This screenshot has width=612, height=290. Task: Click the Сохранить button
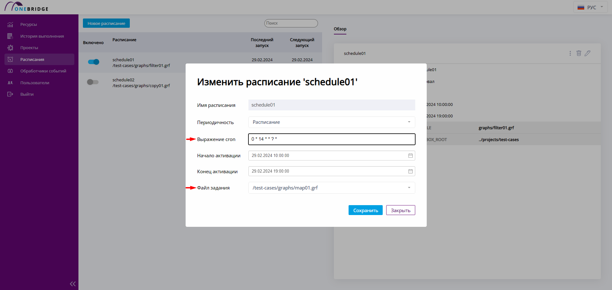365,210
